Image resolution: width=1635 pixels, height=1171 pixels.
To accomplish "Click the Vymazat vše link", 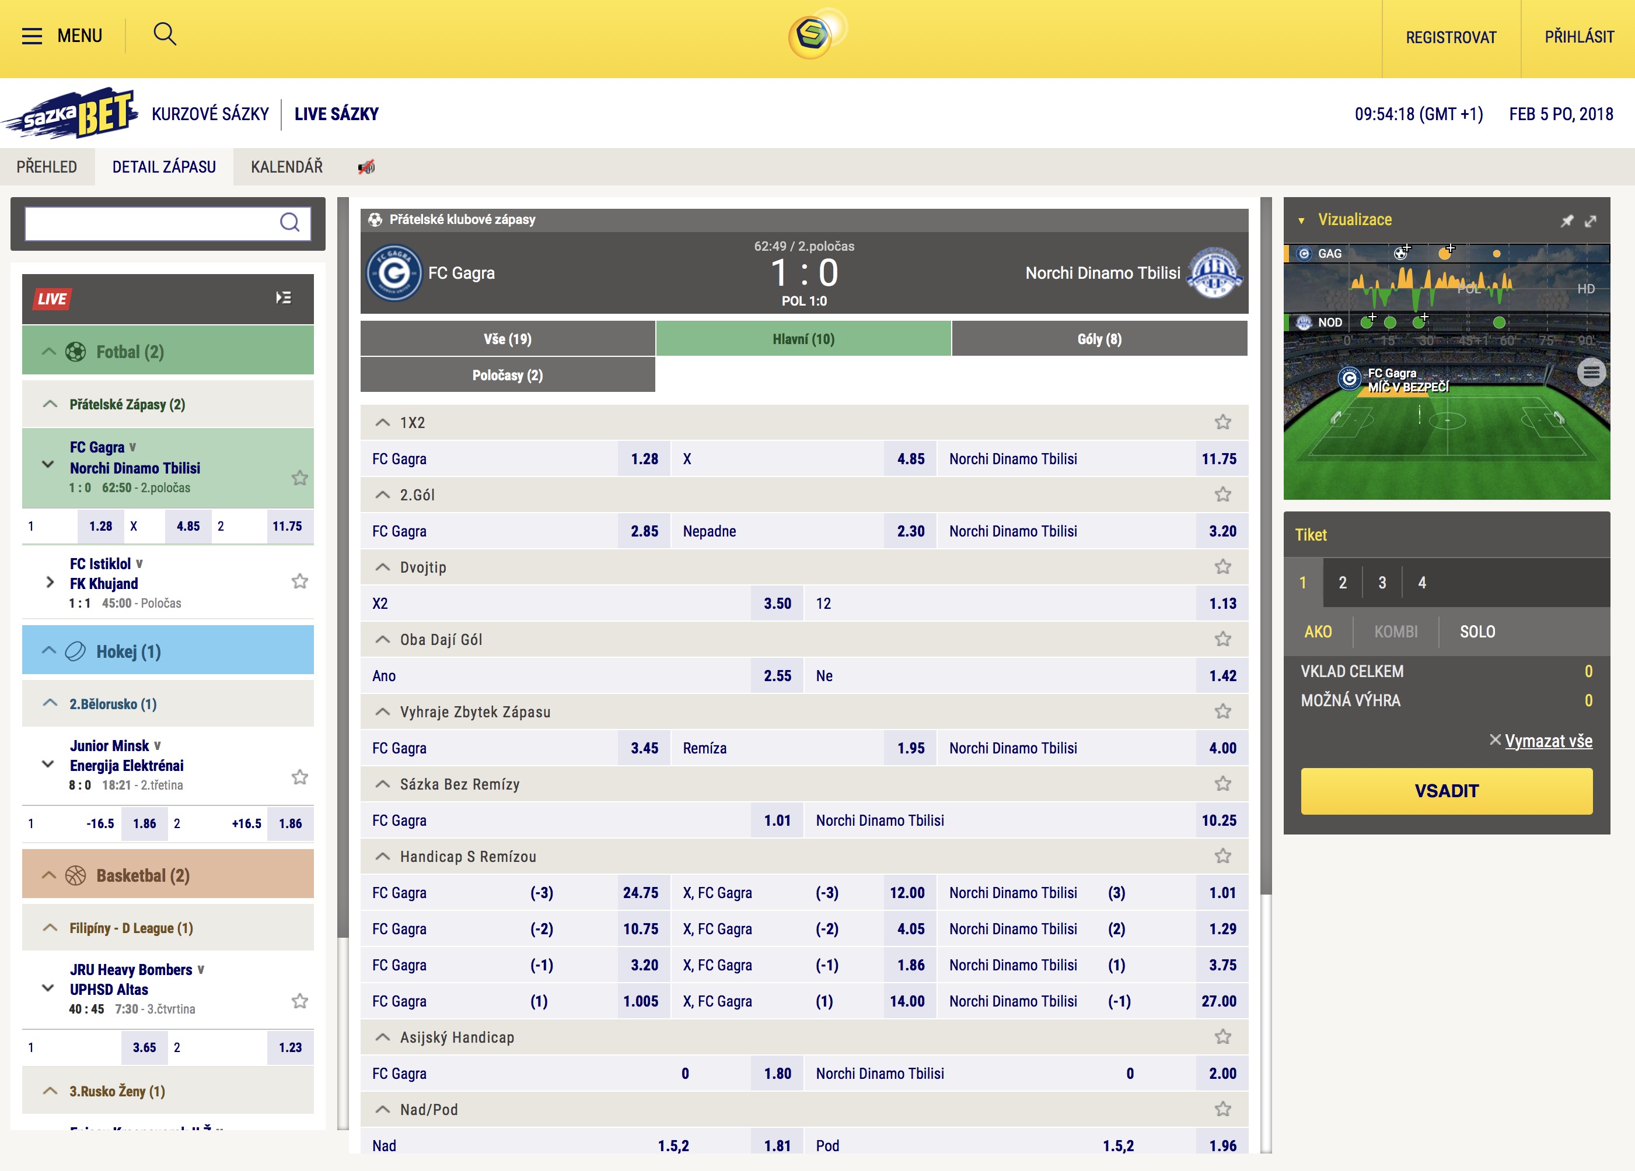I will click(1548, 741).
